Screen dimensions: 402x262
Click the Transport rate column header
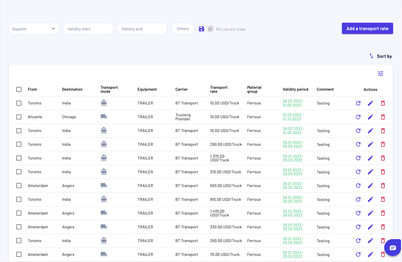pos(219,89)
